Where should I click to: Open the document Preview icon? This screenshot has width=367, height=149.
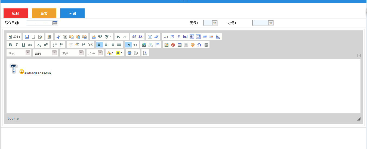[x=40, y=37]
